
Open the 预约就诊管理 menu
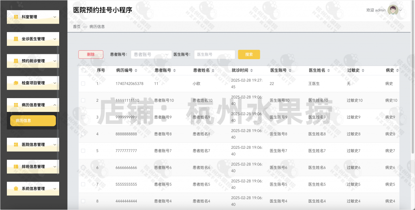coord(33,61)
